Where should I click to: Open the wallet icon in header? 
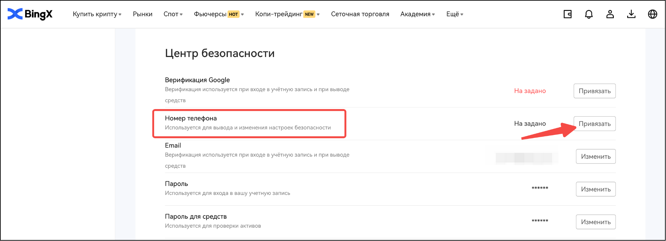point(567,14)
